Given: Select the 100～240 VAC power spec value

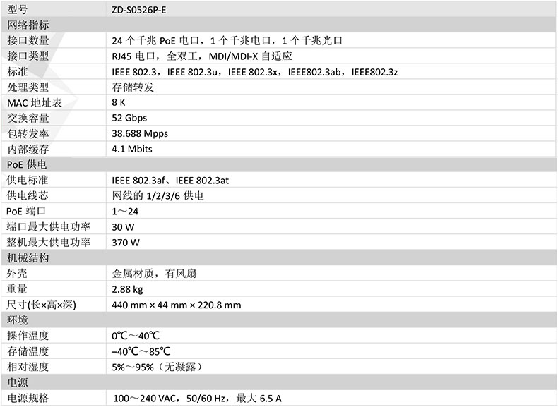Looking at the screenshot, I should (197, 399).
